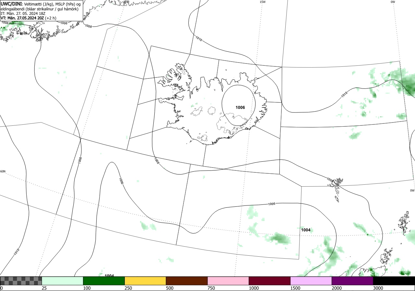Viewport: 415px width, 291px height.
Task: Click the brown 500–750 legend swatch
Action: coord(187,281)
